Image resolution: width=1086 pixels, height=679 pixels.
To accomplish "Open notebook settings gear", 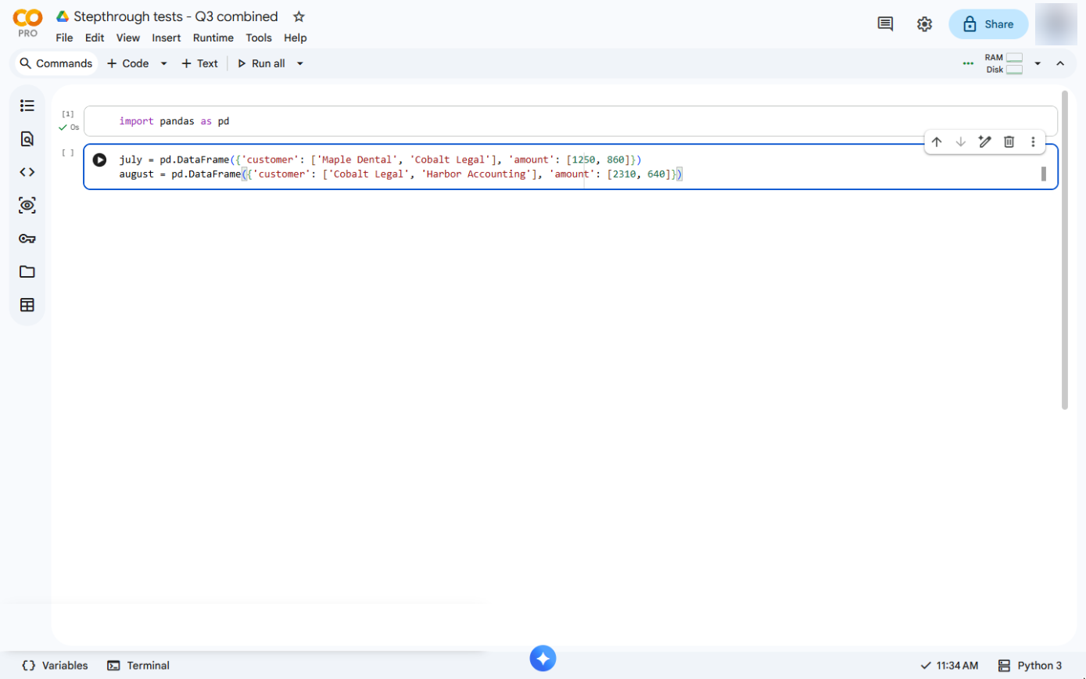I will point(924,24).
